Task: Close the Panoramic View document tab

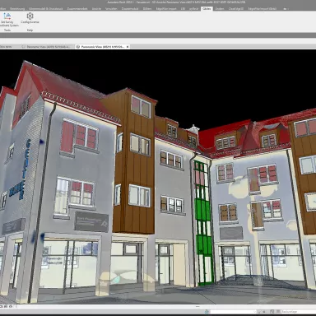Action: pos(128,47)
